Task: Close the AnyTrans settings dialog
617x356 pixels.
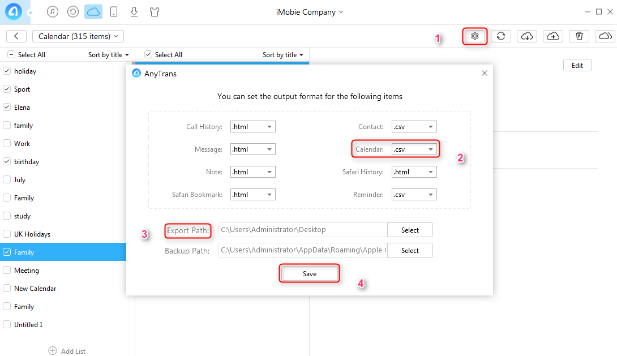Action: (x=485, y=73)
